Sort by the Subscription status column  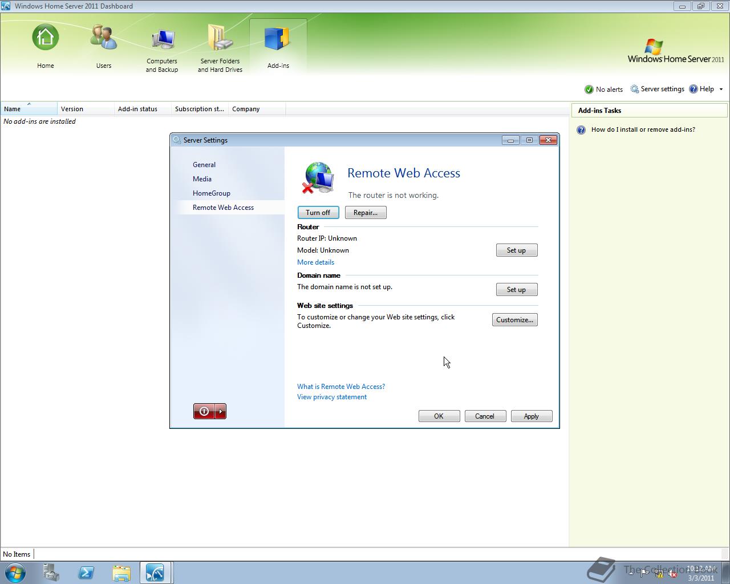(x=200, y=109)
